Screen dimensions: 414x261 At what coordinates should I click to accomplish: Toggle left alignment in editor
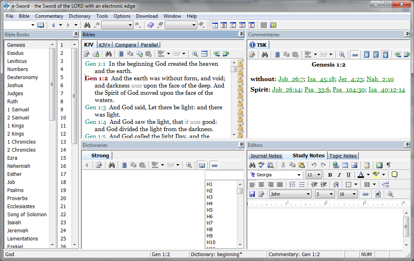(253, 185)
